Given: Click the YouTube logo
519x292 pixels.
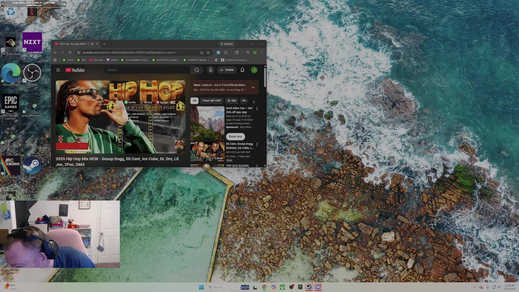Looking at the screenshot, I should click(x=75, y=70).
